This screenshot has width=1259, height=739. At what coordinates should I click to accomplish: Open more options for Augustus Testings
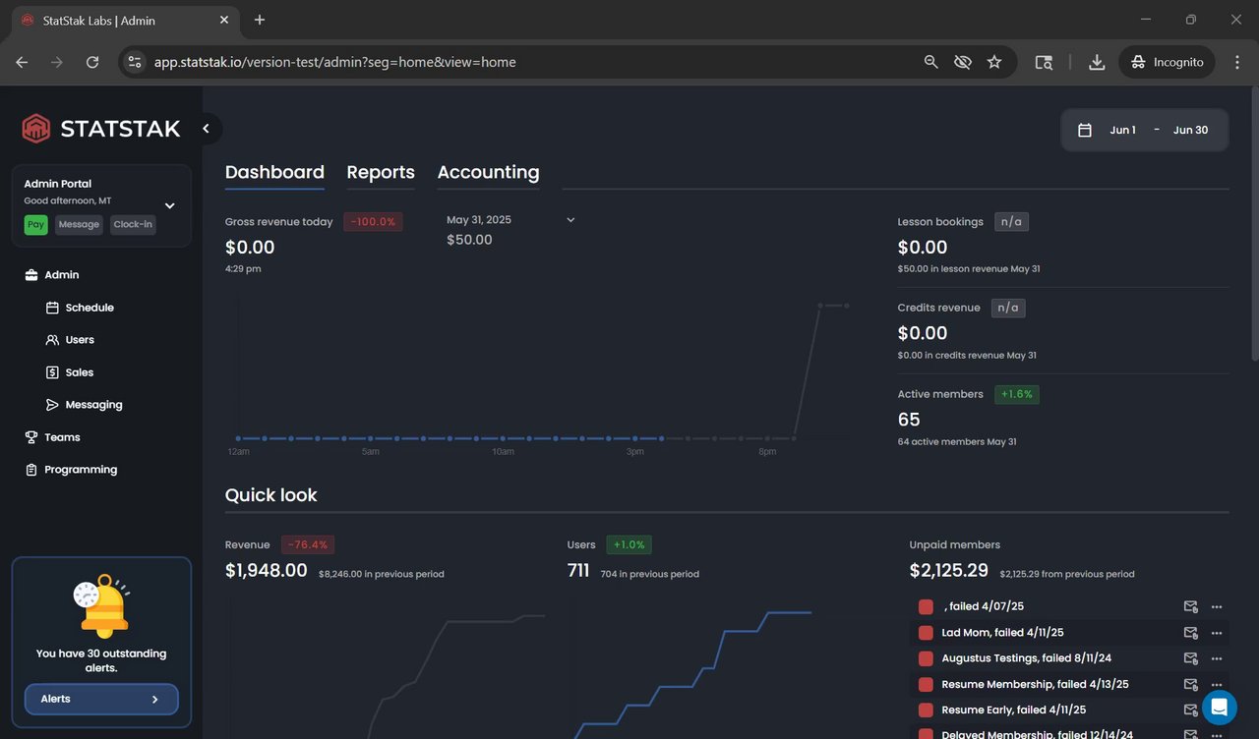coord(1217,658)
